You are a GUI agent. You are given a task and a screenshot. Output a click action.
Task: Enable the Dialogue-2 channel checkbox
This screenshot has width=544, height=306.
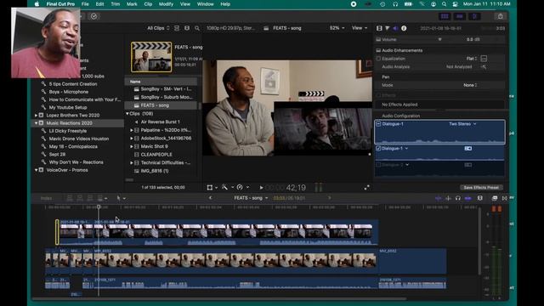click(x=378, y=165)
